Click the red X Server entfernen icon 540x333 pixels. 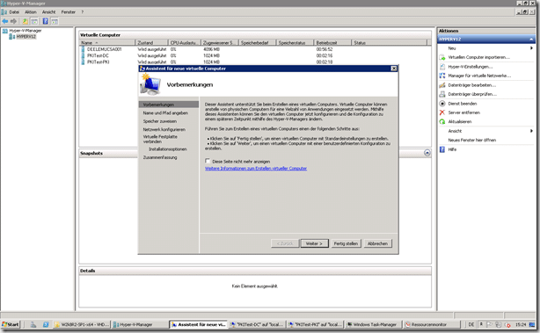tap(442, 112)
